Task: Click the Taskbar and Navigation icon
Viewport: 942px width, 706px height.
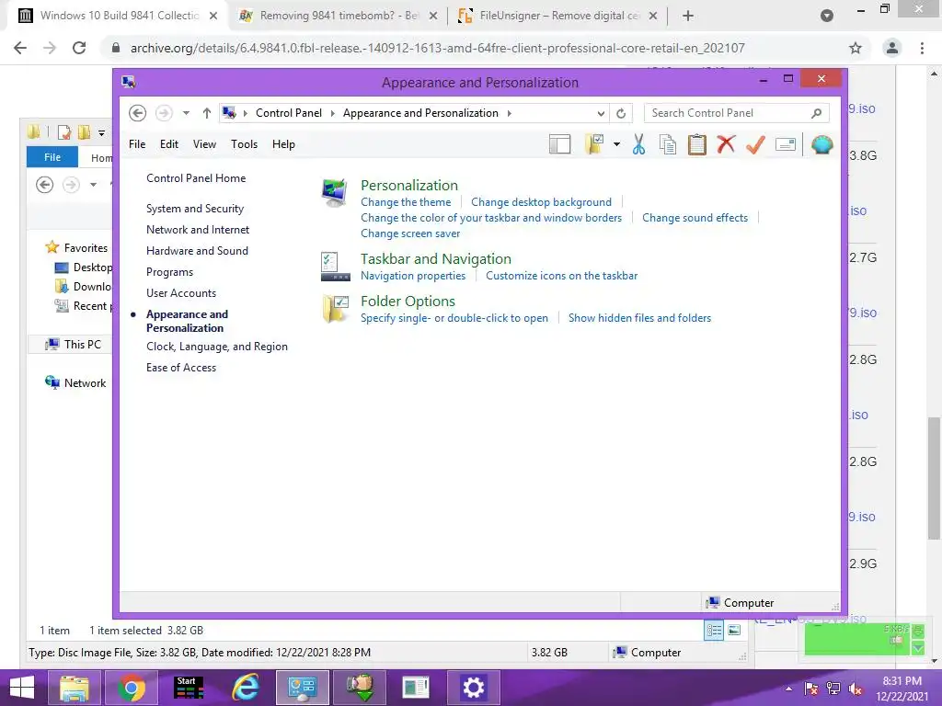Action: pyautogui.click(x=335, y=267)
